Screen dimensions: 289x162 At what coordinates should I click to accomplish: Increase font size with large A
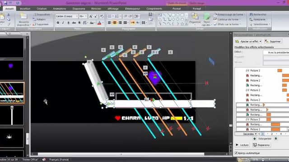tap(91, 16)
